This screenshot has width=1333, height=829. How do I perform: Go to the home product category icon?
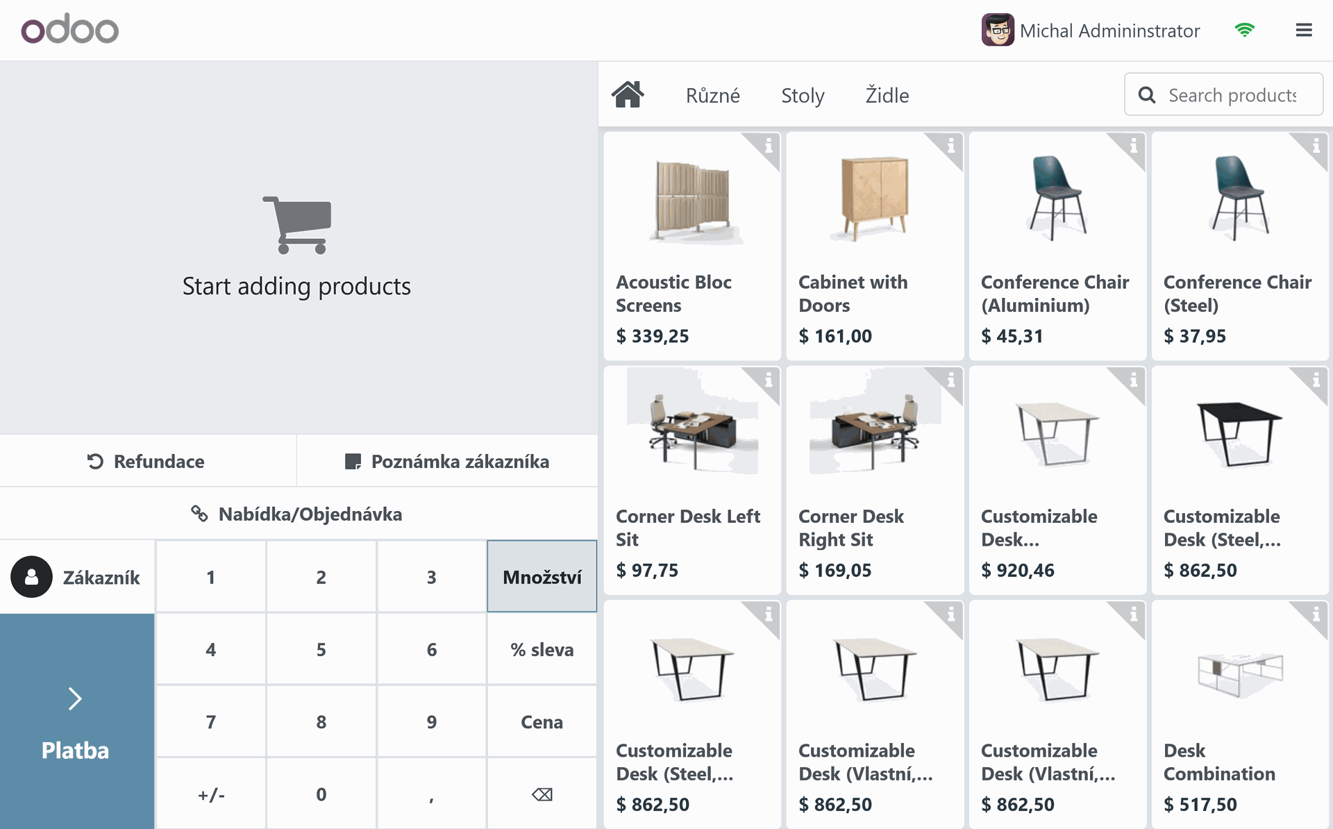coord(628,94)
